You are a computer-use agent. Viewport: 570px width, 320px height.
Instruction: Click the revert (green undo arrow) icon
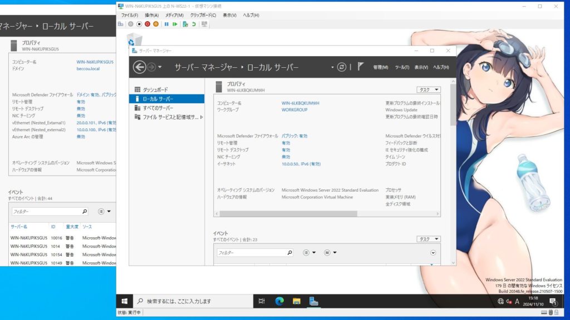pos(194,24)
